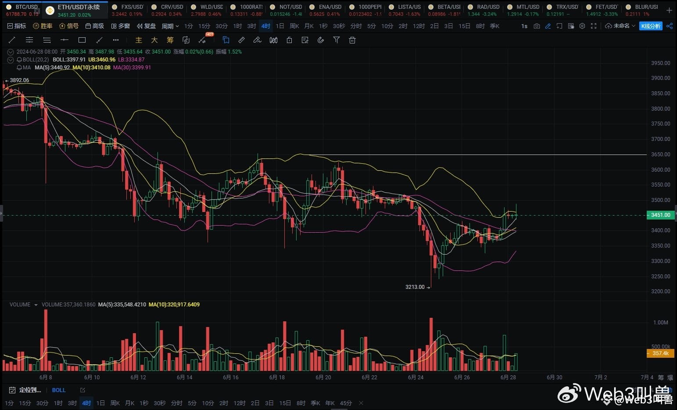This screenshot has width=677, height=410.
Task: Delete drawings with the trash icon
Action: click(x=352, y=40)
